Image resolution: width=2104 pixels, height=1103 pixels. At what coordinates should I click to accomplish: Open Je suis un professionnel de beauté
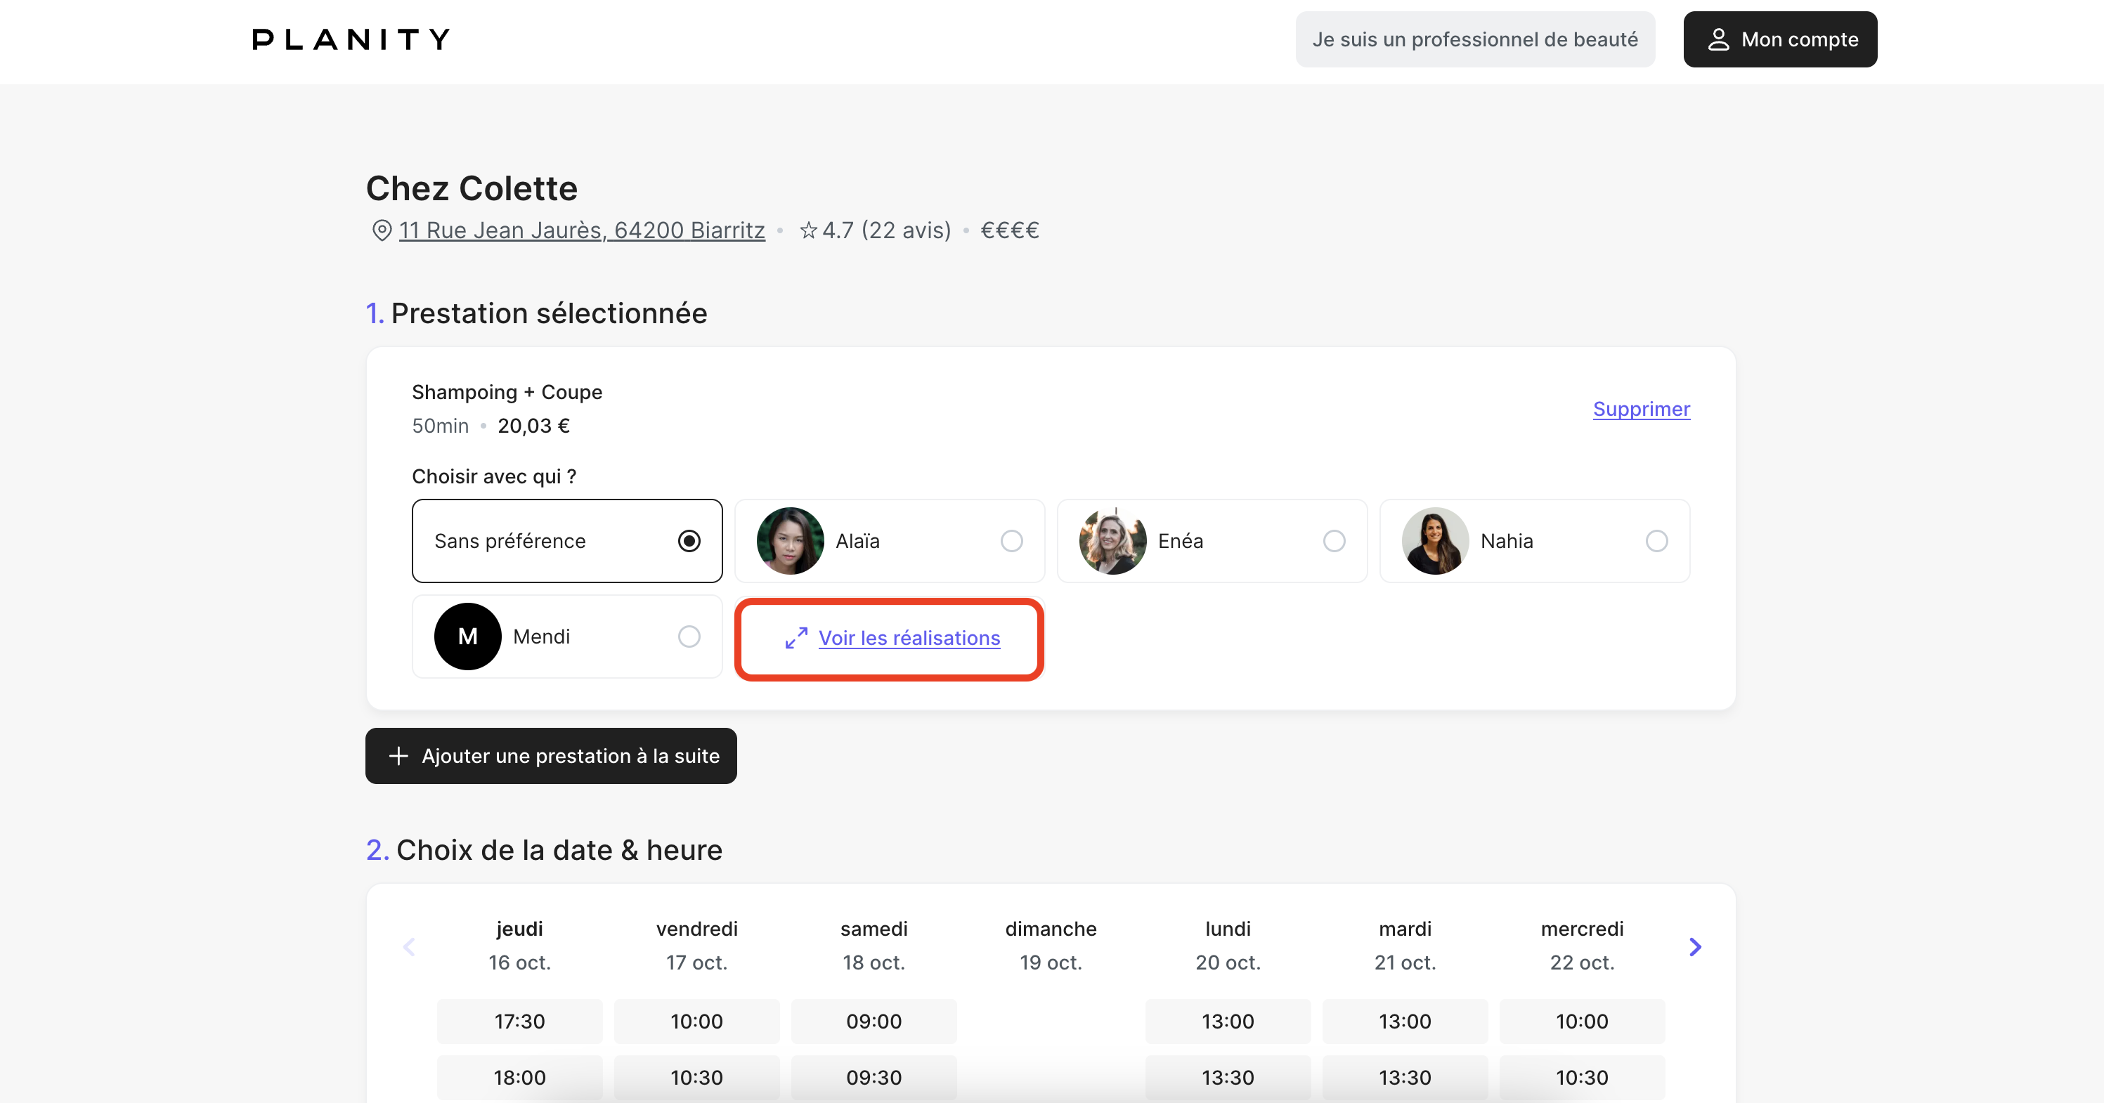pos(1474,39)
